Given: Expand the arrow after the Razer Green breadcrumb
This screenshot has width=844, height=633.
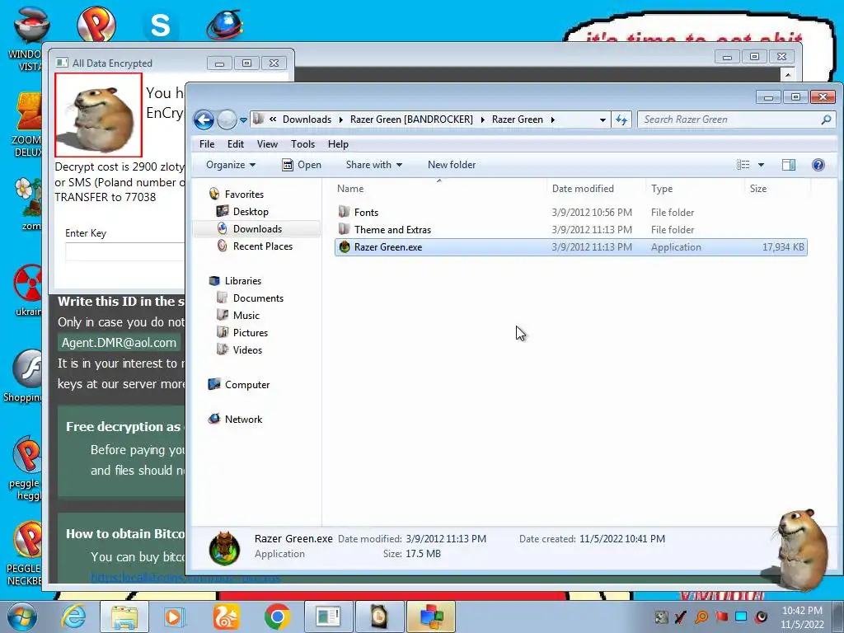Looking at the screenshot, I should pos(553,120).
